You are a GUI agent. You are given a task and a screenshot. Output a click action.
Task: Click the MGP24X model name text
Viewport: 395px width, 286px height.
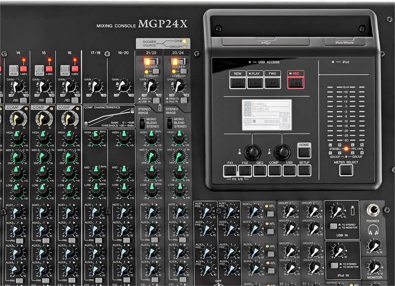tap(163, 24)
